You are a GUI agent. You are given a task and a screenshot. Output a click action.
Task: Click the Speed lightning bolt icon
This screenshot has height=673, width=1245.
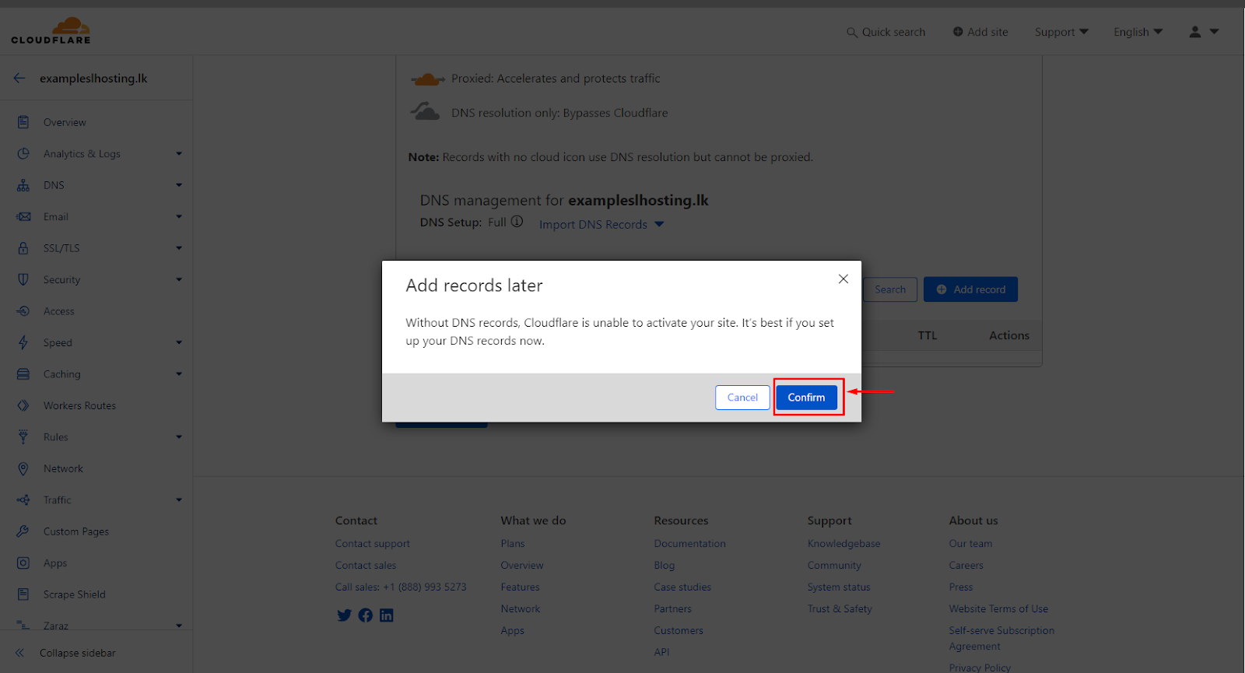[23, 342]
